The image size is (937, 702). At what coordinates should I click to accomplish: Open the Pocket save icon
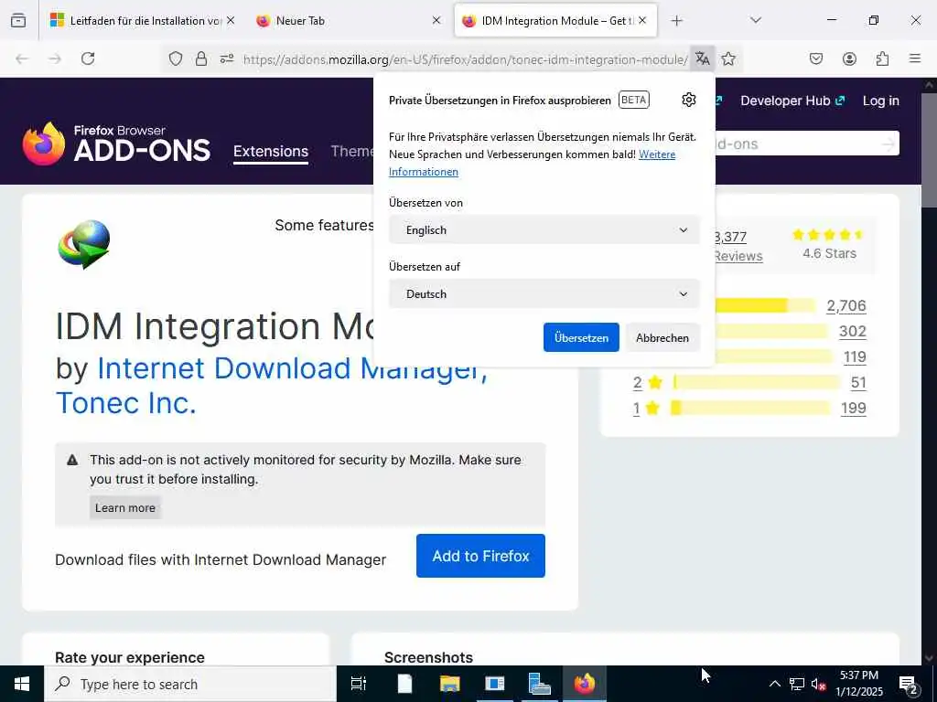tap(816, 58)
